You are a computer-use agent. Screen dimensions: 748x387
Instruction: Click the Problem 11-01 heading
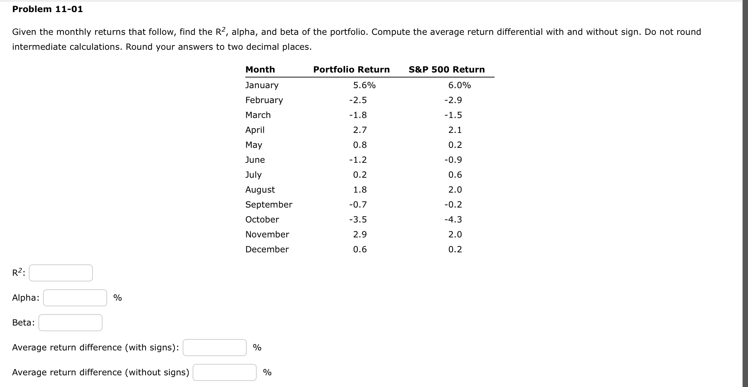coord(47,9)
